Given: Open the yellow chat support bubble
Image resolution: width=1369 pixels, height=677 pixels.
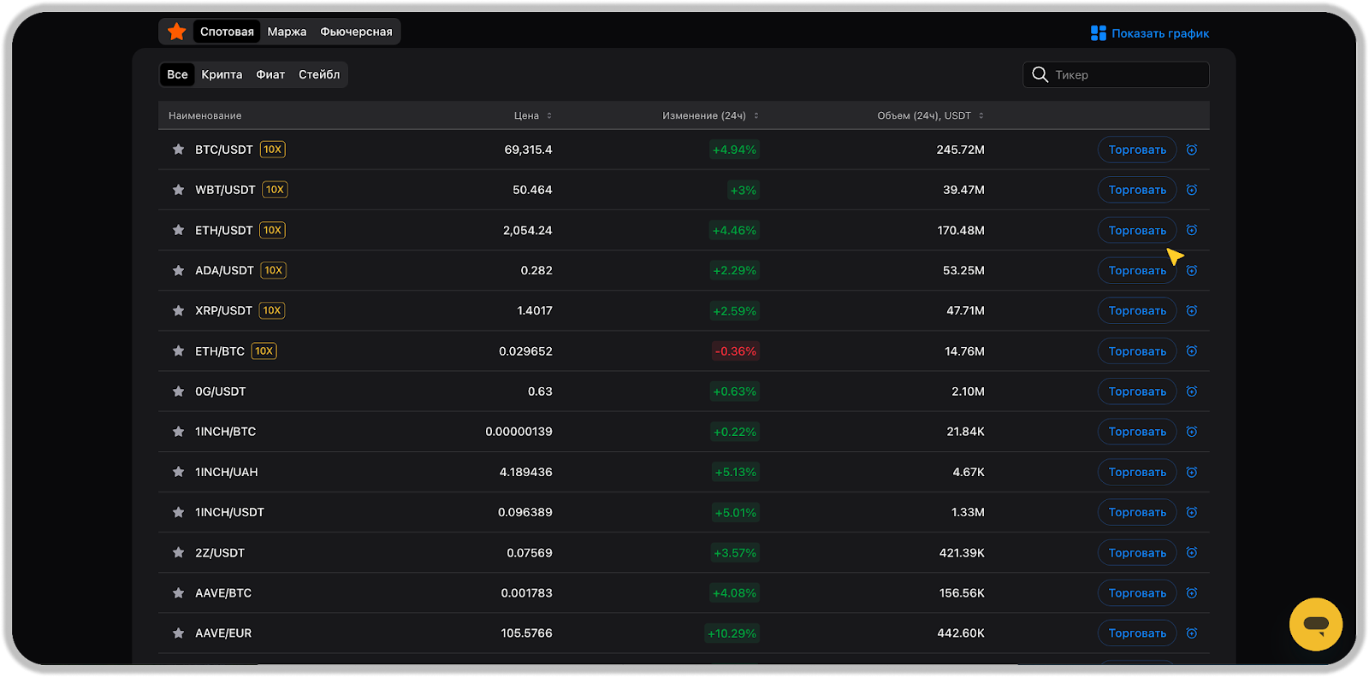Looking at the screenshot, I should (1315, 624).
